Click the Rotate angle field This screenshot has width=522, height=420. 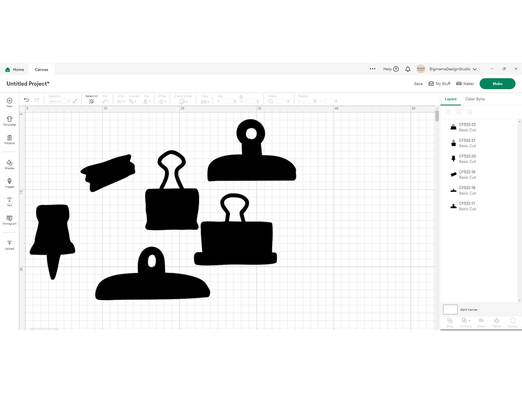(283, 101)
